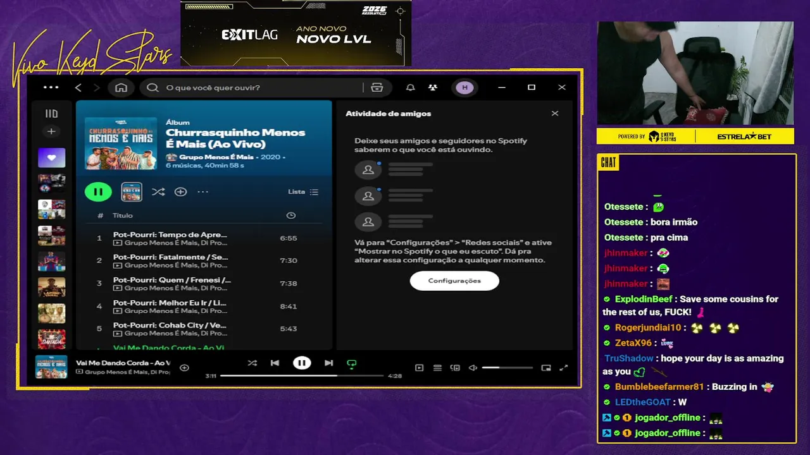The image size is (810, 455).
Task: Click chat username 'Bumblebeefarmer81'
Action: coord(659,387)
